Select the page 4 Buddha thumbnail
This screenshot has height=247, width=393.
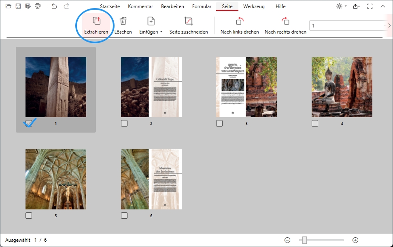pyautogui.click(x=342, y=87)
